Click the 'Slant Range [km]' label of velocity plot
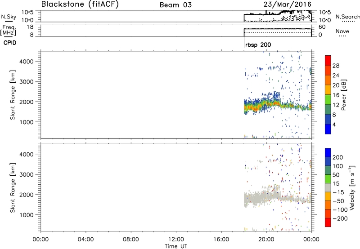Viewport: 360px width, 249px height. click(13, 188)
